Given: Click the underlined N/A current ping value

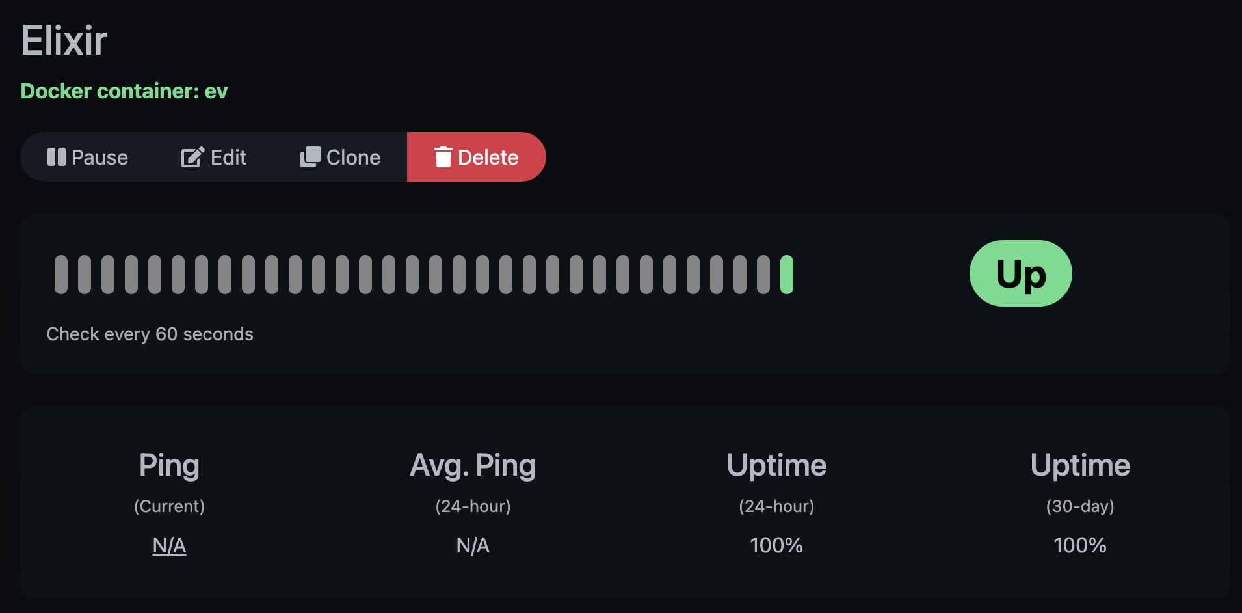Looking at the screenshot, I should point(169,545).
